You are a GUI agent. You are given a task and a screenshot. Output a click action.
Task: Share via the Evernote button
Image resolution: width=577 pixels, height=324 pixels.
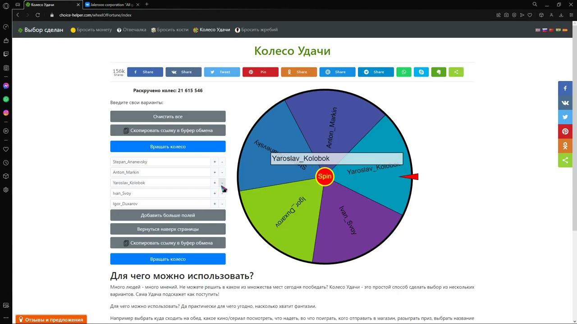tap(439, 72)
